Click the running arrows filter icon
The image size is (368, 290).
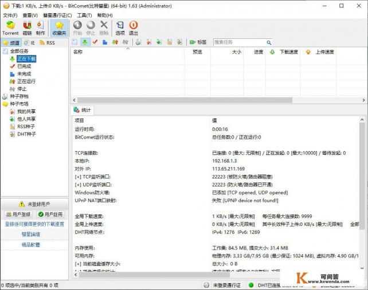pyautogui.click(x=115, y=42)
